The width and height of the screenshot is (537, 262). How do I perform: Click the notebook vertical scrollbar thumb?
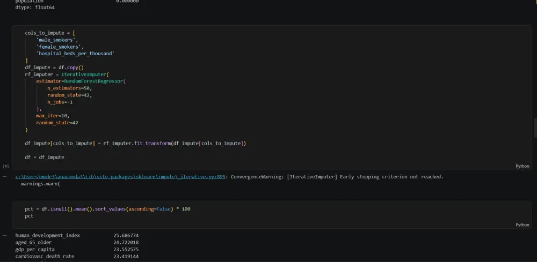coord(535,128)
